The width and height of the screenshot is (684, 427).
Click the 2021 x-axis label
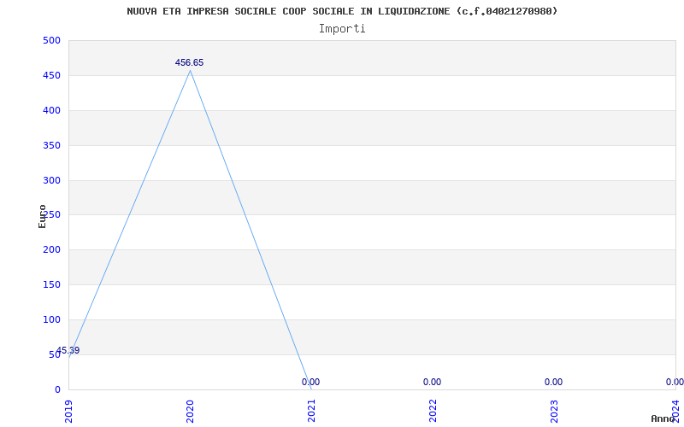tap(311, 412)
